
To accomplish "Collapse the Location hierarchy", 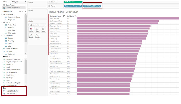I will pos(2,36).
